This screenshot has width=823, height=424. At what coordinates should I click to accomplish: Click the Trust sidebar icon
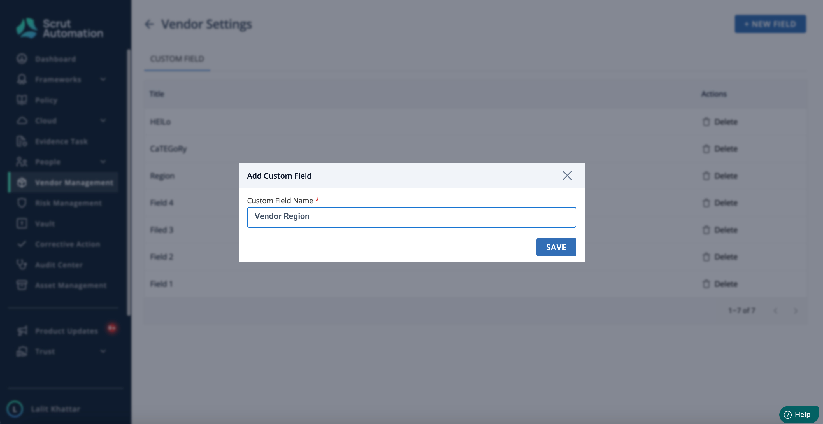22,351
